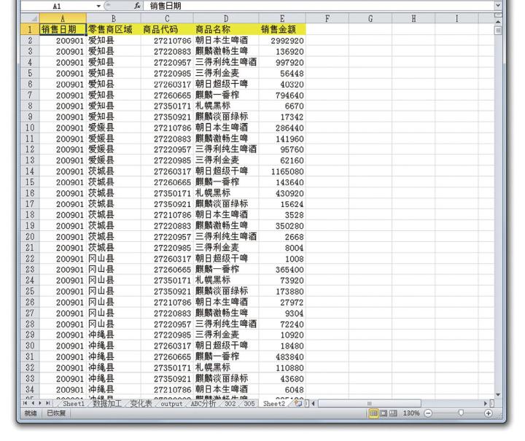The width and height of the screenshot is (525, 441).
Task: Select cell 冲绳县 in row 29
Action: [x=114, y=335]
